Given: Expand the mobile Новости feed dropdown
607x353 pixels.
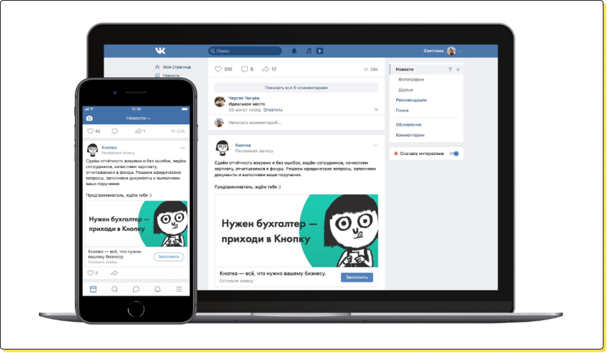Looking at the screenshot, I should point(138,118).
